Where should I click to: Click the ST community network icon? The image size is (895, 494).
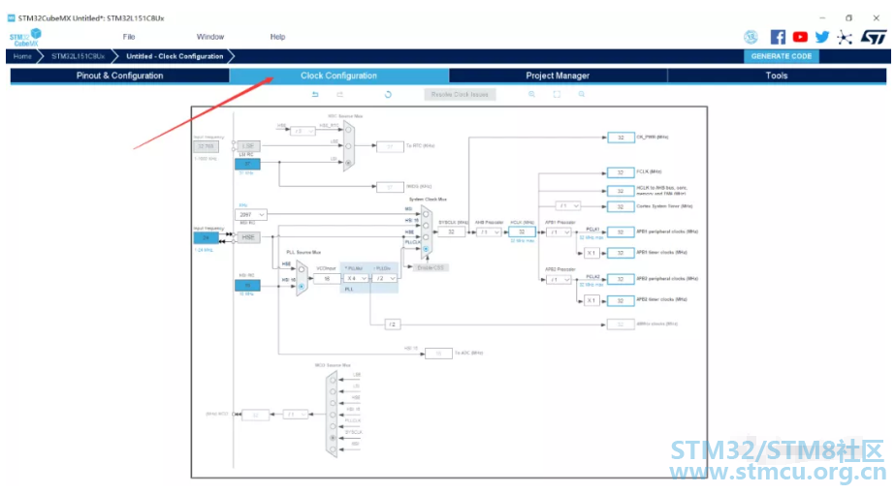coord(845,38)
